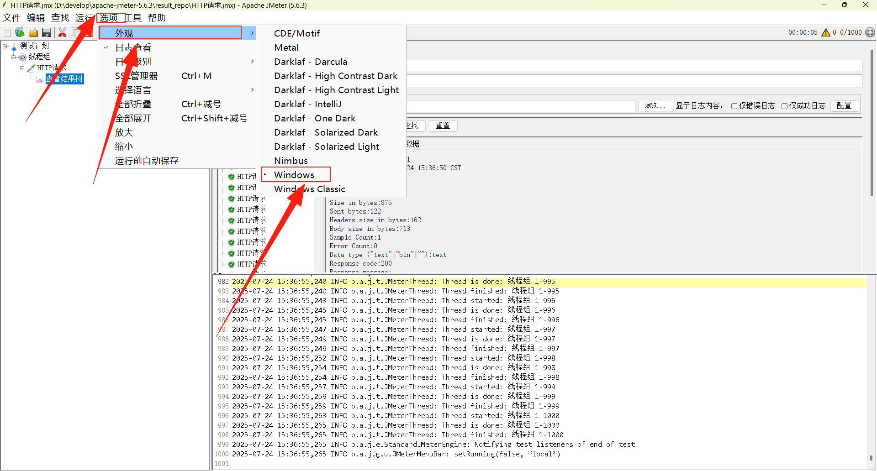Click the Cut scissors icon
Image resolution: width=877 pixels, height=471 pixels.
62,32
